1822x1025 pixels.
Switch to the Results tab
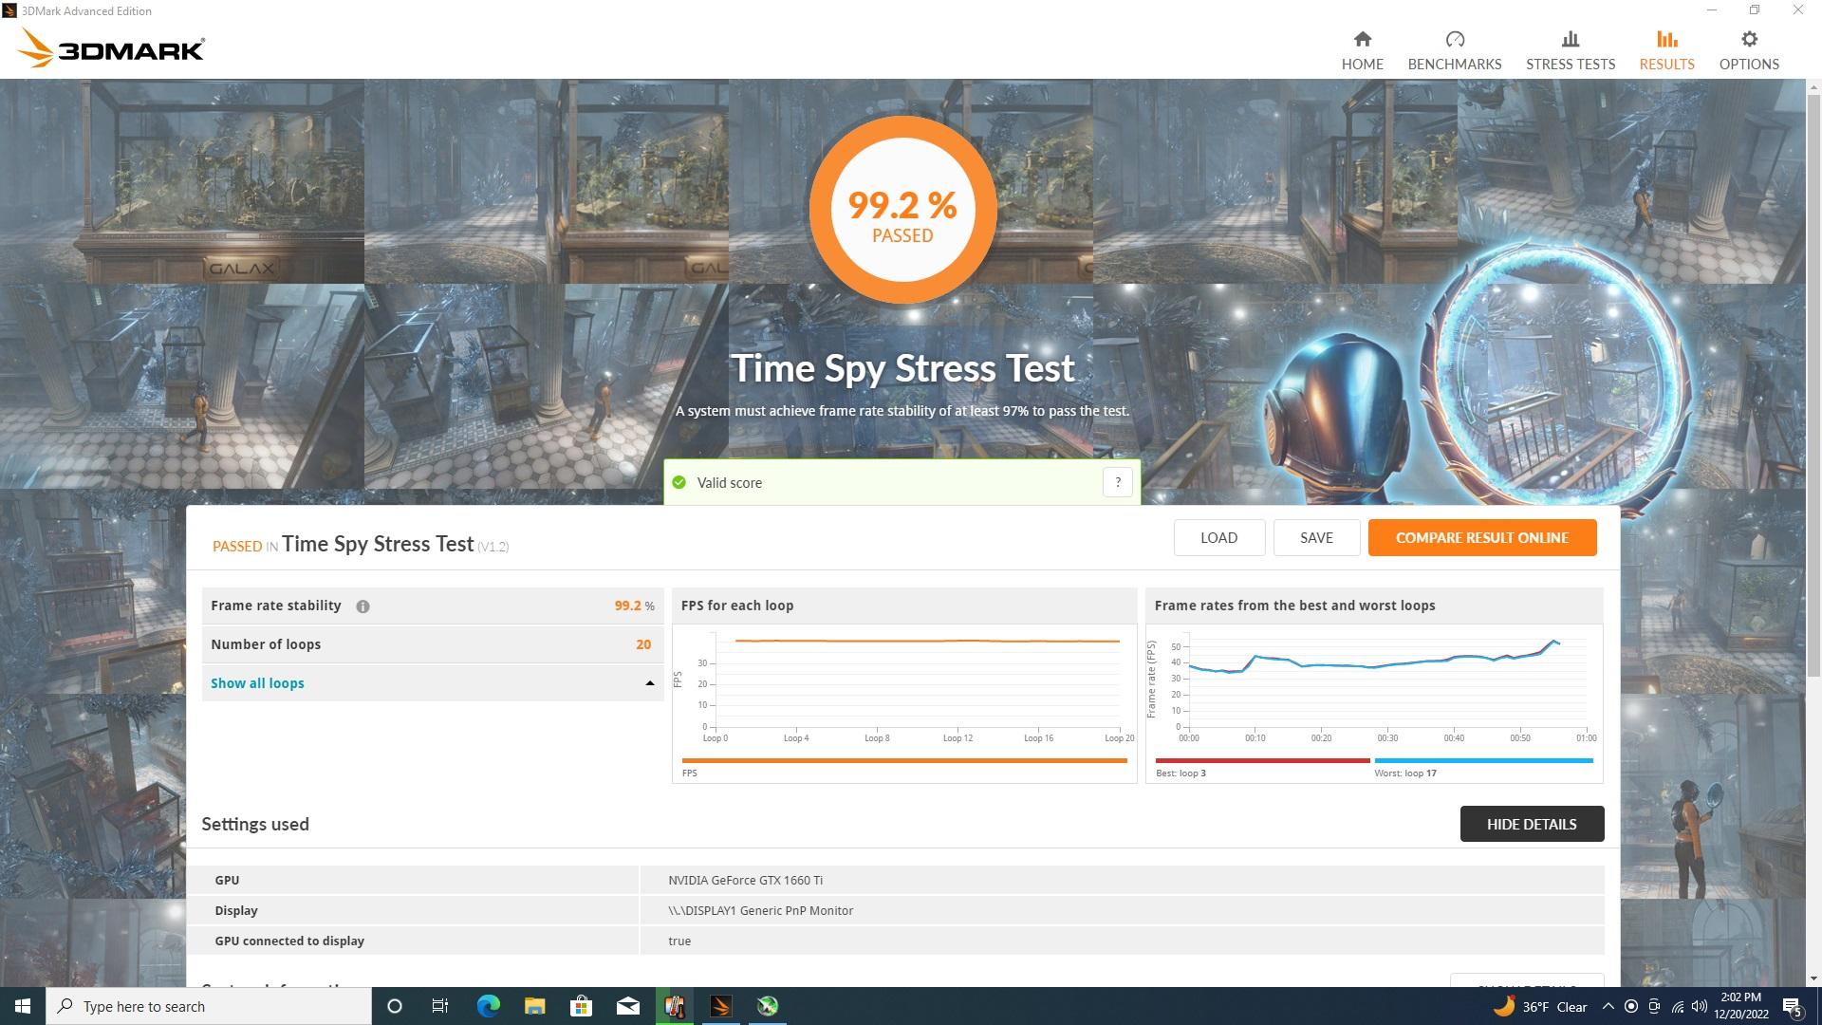click(1666, 50)
